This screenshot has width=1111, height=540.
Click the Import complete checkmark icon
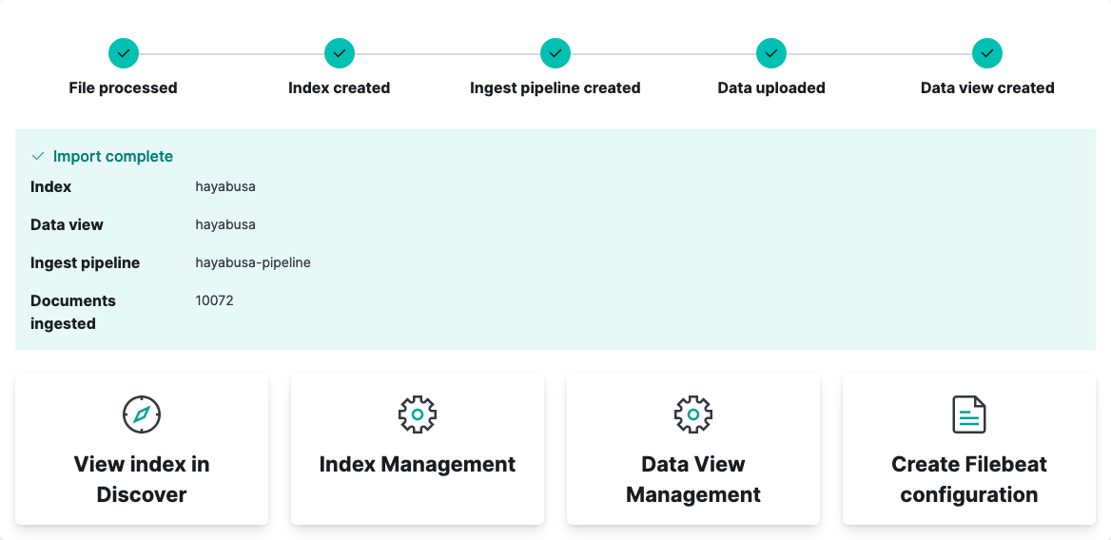pos(37,157)
